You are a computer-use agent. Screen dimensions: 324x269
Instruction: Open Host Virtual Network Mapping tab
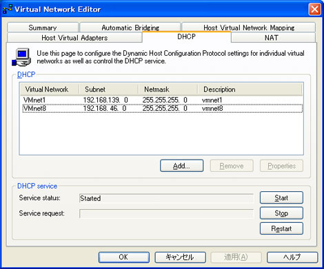coord(249,28)
